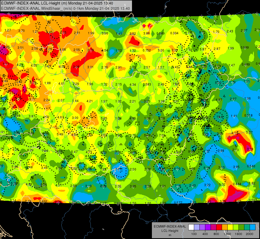Click the LCL-Height (m) title line
The width and height of the screenshot is (260, 239).
(x=57, y=3)
